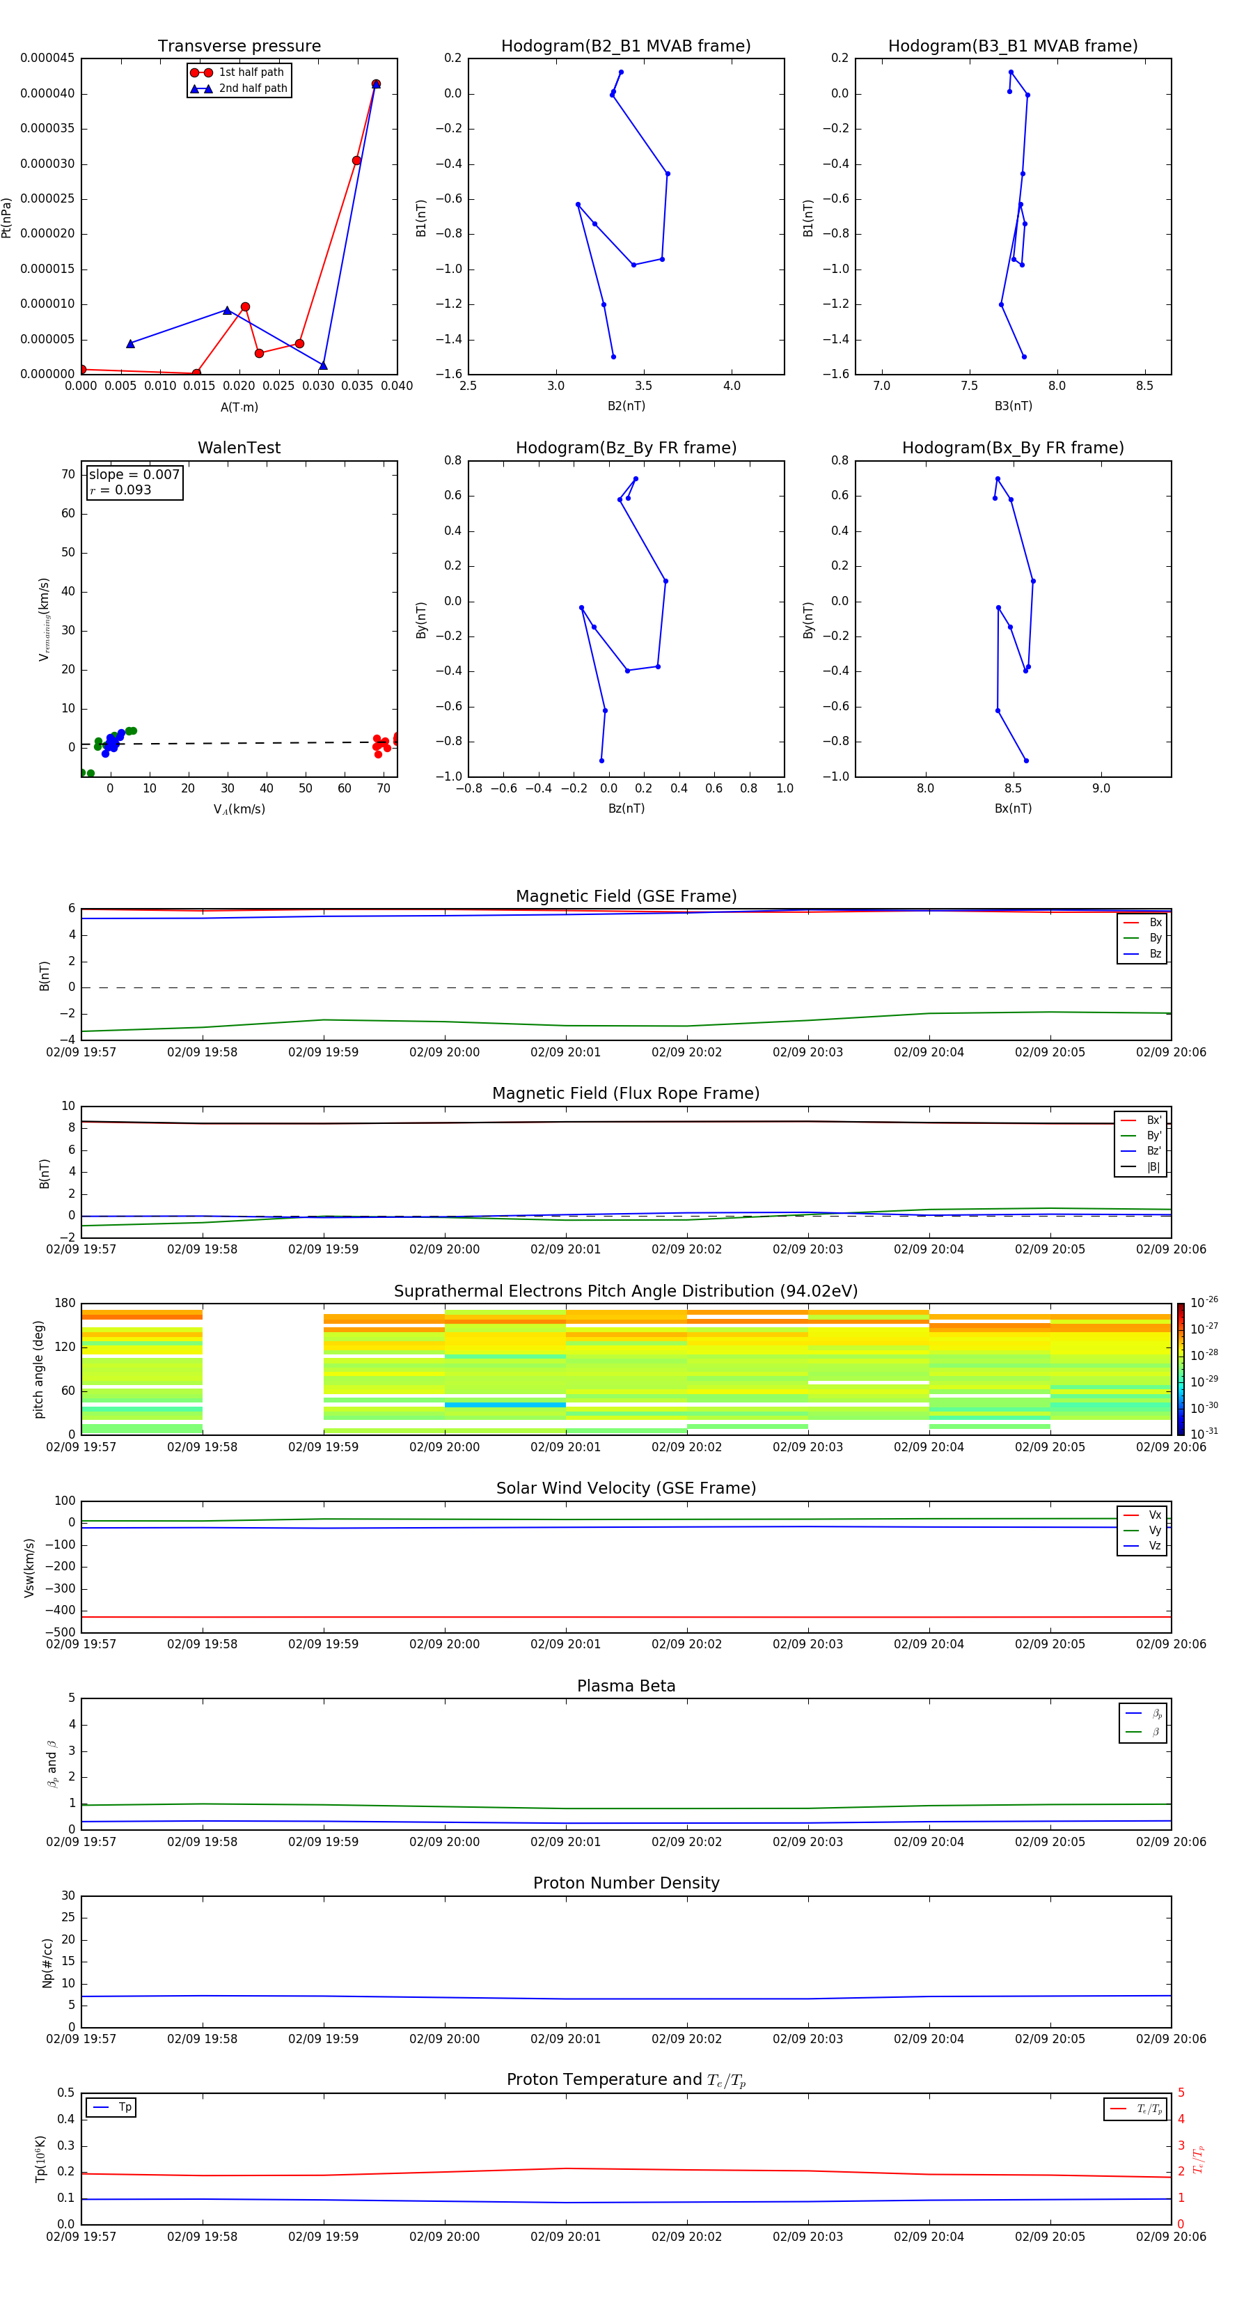Click the 'B3(nT)' axis label

click(1013, 406)
